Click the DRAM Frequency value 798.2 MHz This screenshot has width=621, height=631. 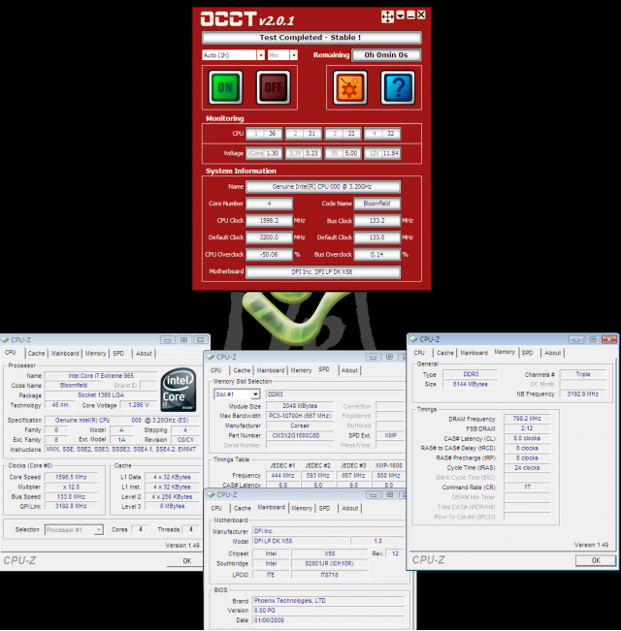pos(527,419)
